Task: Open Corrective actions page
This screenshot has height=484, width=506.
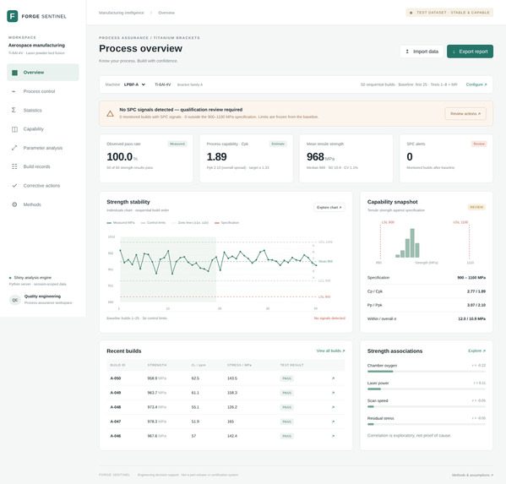Action: (x=43, y=186)
